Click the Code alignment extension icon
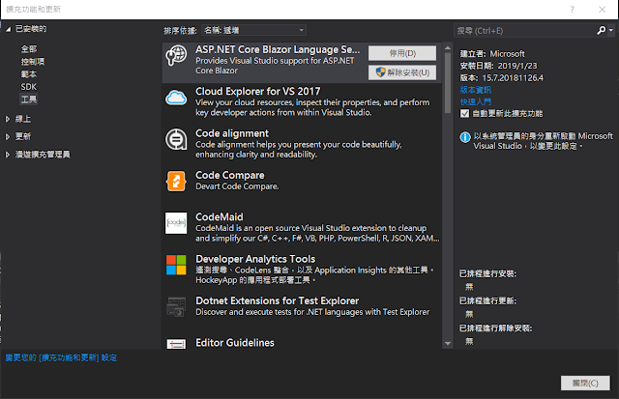 (176, 139)
